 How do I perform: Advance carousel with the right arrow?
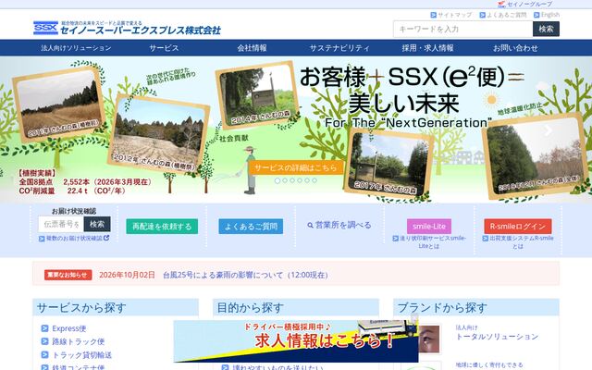click(x=548, y=130)
